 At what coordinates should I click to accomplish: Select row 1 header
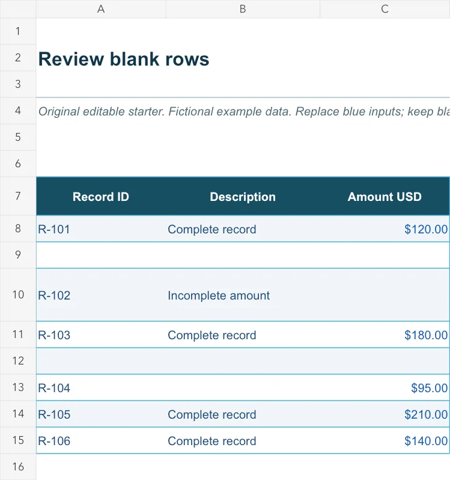tap(18, 31)
